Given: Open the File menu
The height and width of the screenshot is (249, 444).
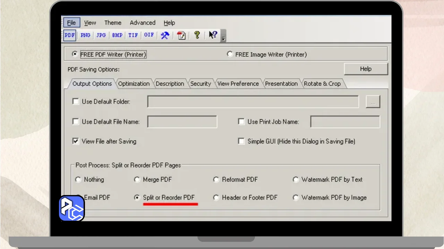Looking at the screenshot, I should 71,23.
